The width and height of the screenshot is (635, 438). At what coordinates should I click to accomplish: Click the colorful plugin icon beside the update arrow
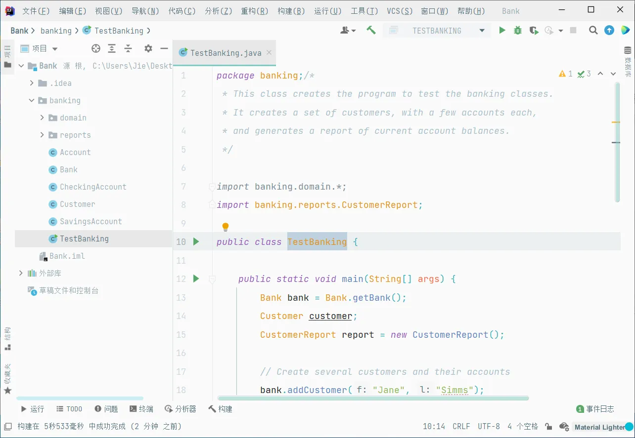point(625,31)
